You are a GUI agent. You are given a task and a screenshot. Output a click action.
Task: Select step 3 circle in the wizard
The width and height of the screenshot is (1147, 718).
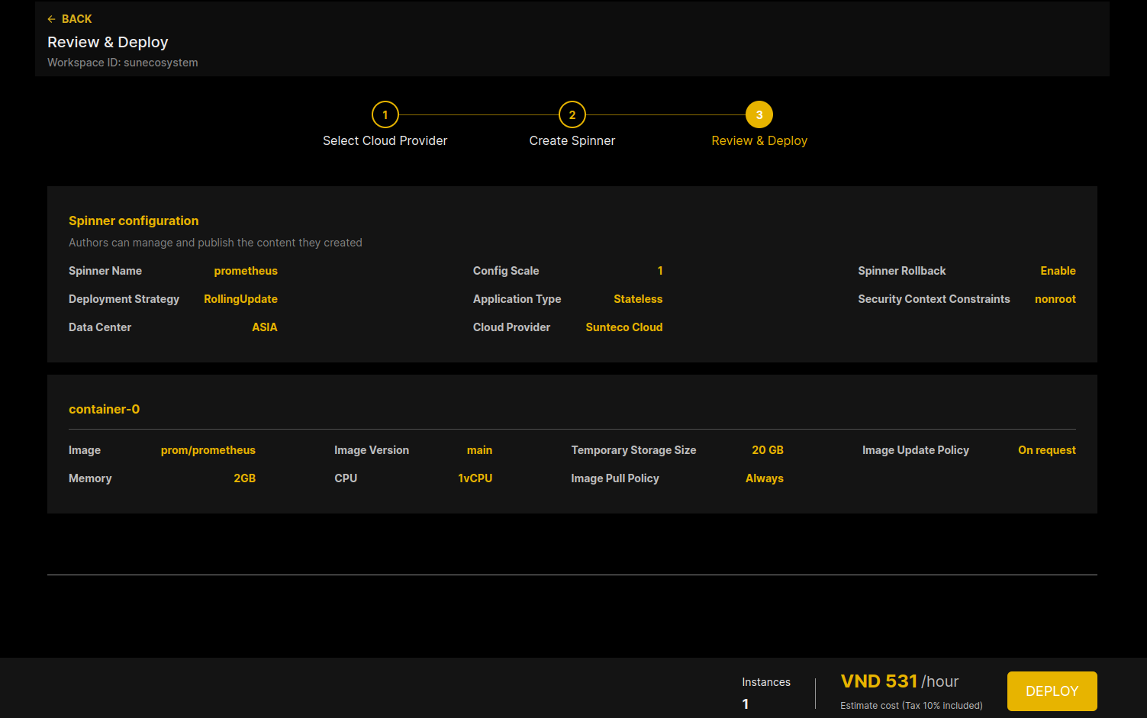[759, 114]
